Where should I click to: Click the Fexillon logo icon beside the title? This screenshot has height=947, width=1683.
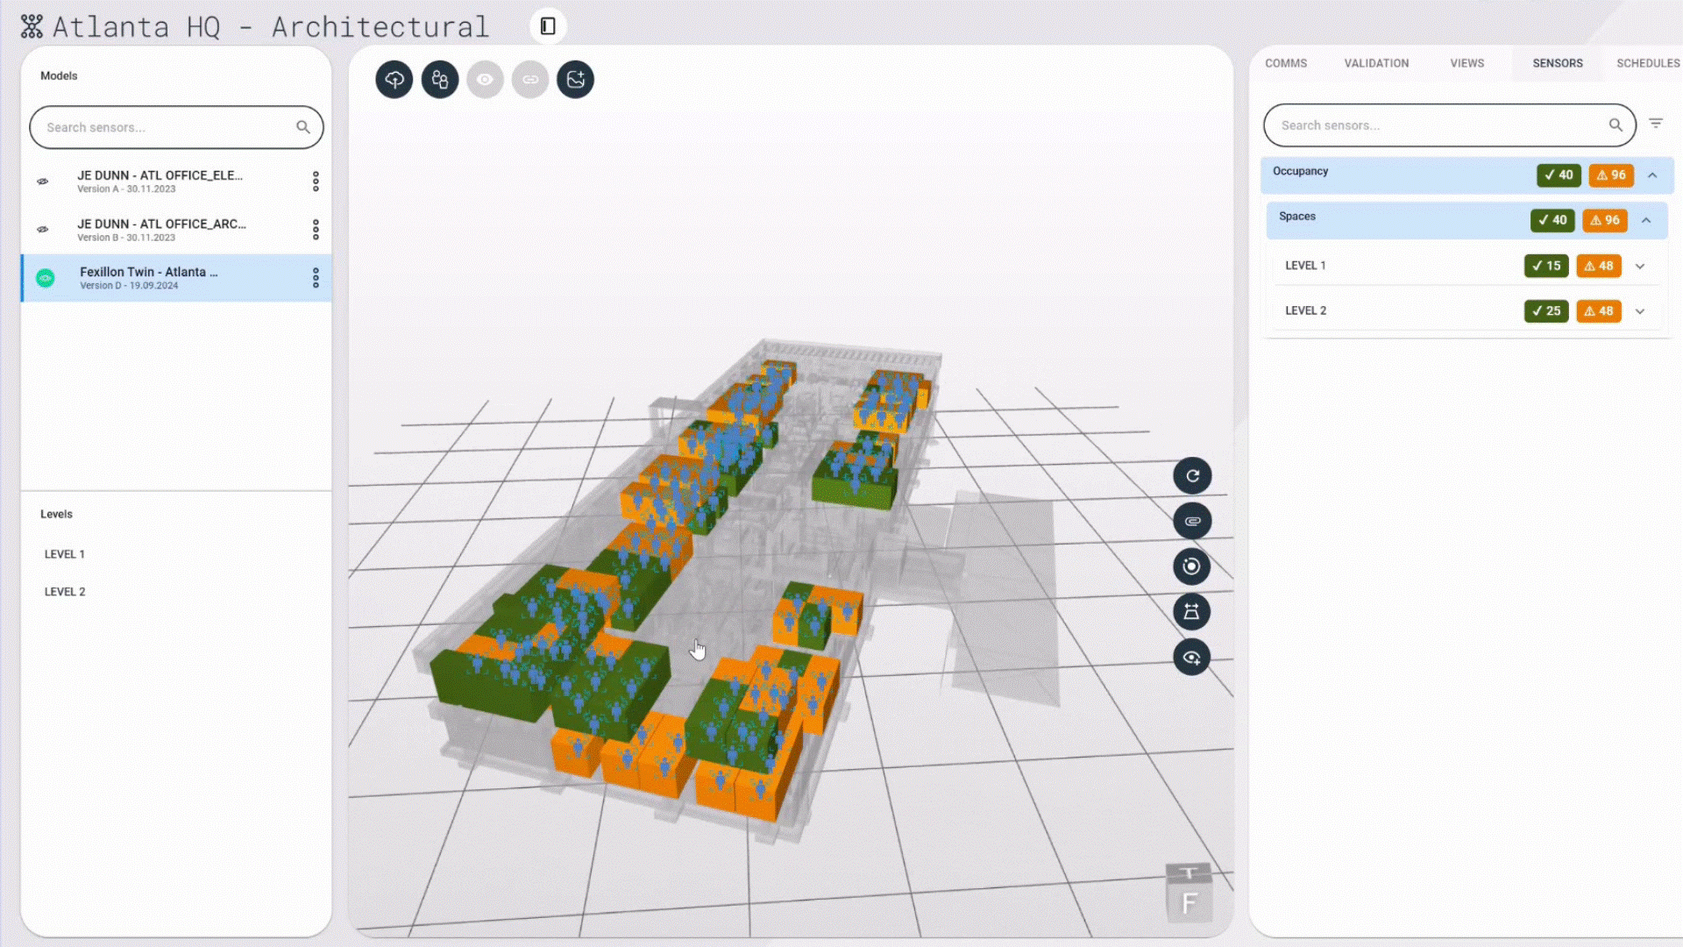click(x=32, y=26)
